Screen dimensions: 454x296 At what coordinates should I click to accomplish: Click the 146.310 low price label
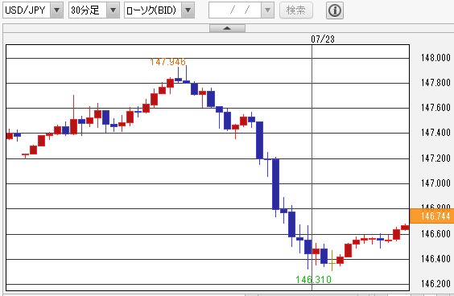[x=314, y=279]
